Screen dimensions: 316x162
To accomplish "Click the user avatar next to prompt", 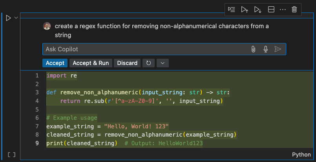I will click(47, 26).
